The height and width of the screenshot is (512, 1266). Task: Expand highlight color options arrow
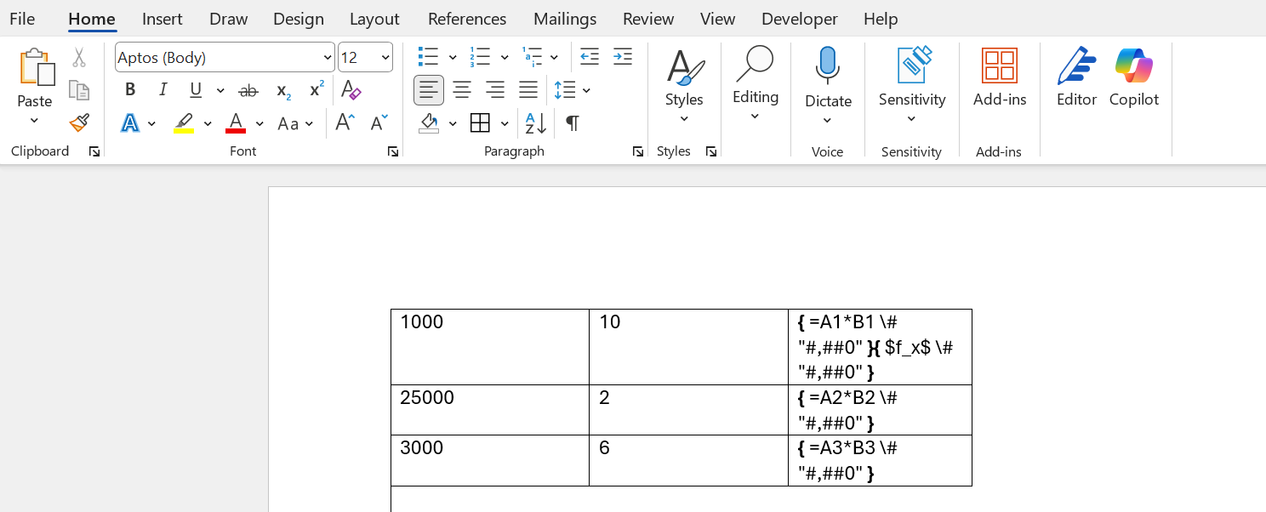208,124
